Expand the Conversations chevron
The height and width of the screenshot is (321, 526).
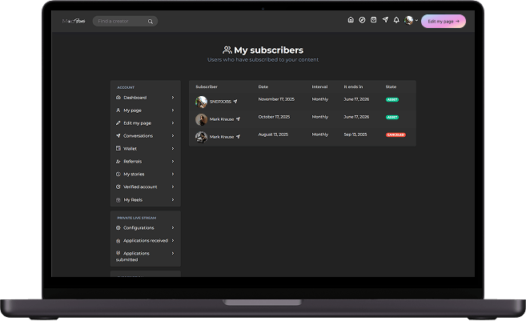173,136
